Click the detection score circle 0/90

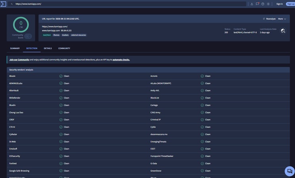pyautogui.click(x=21, y=25)
